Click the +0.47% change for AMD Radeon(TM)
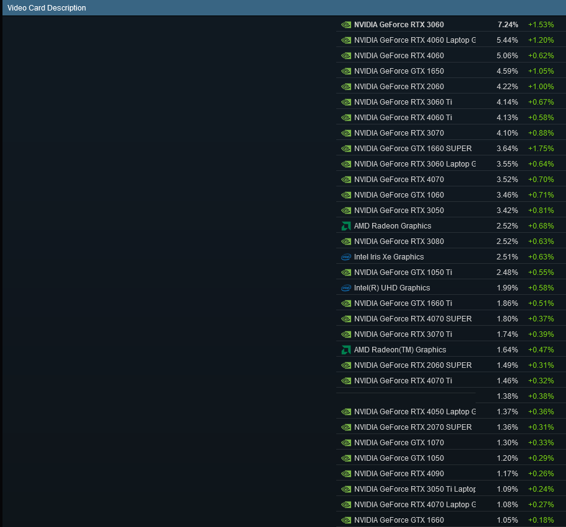The image size is (566, 527). coord(541,350)
